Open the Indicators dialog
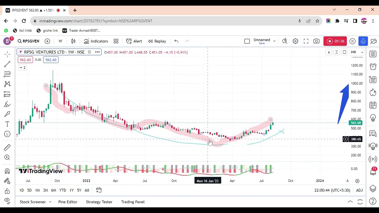 coord(96,41)
